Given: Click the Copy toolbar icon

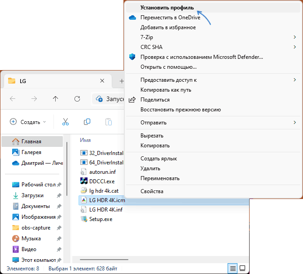Looking at the screenshot, I should 87,122.
